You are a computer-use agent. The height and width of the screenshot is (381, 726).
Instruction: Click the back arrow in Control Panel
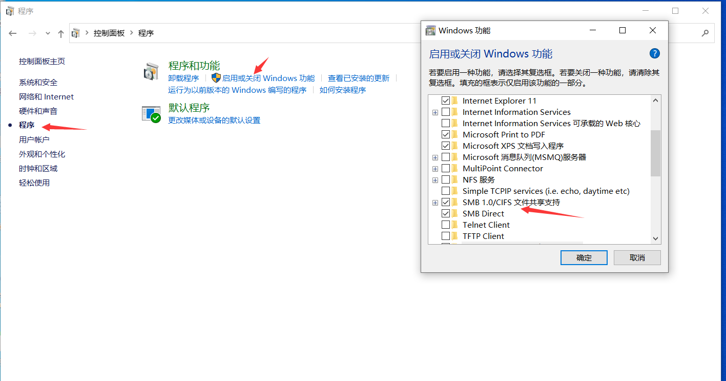[13, 33]
